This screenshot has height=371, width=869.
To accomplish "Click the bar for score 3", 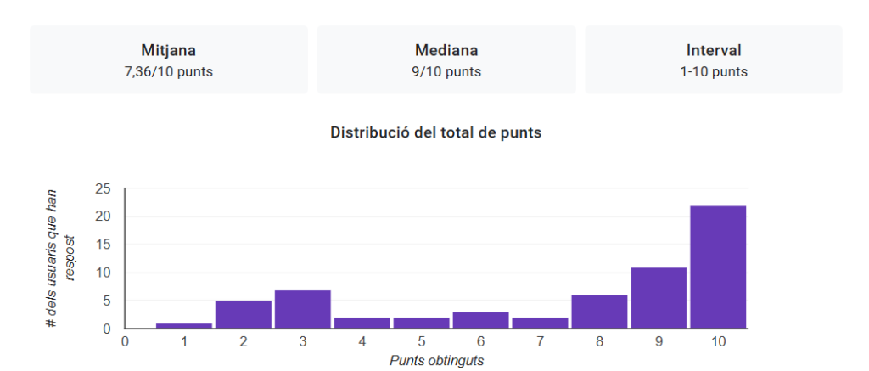I will point(302,309).
